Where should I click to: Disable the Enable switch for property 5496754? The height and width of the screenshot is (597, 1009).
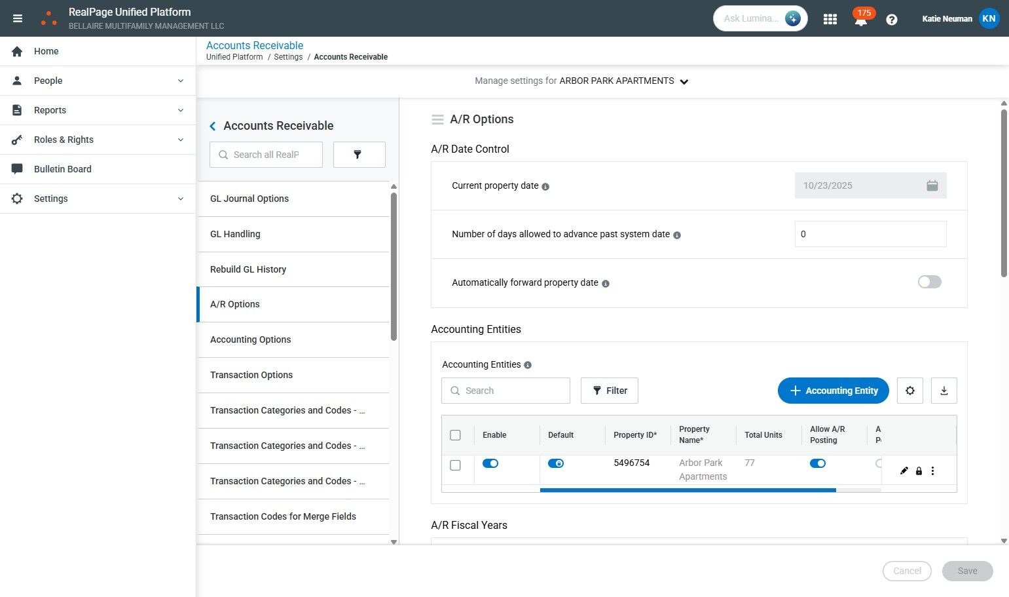[x=490, y=463]
